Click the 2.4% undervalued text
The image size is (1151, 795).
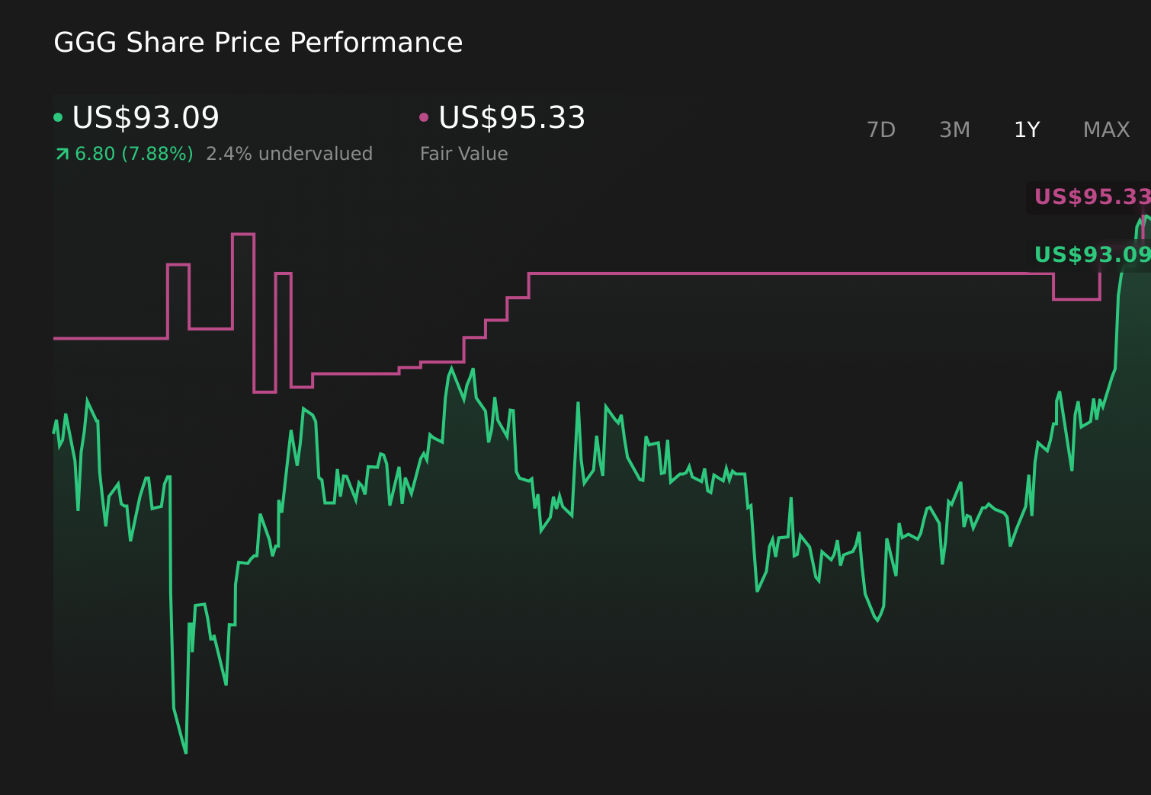click(x=290, y=153)
